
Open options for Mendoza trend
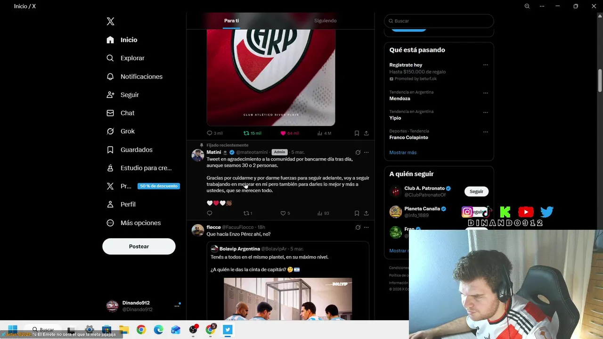click(486, 93)
